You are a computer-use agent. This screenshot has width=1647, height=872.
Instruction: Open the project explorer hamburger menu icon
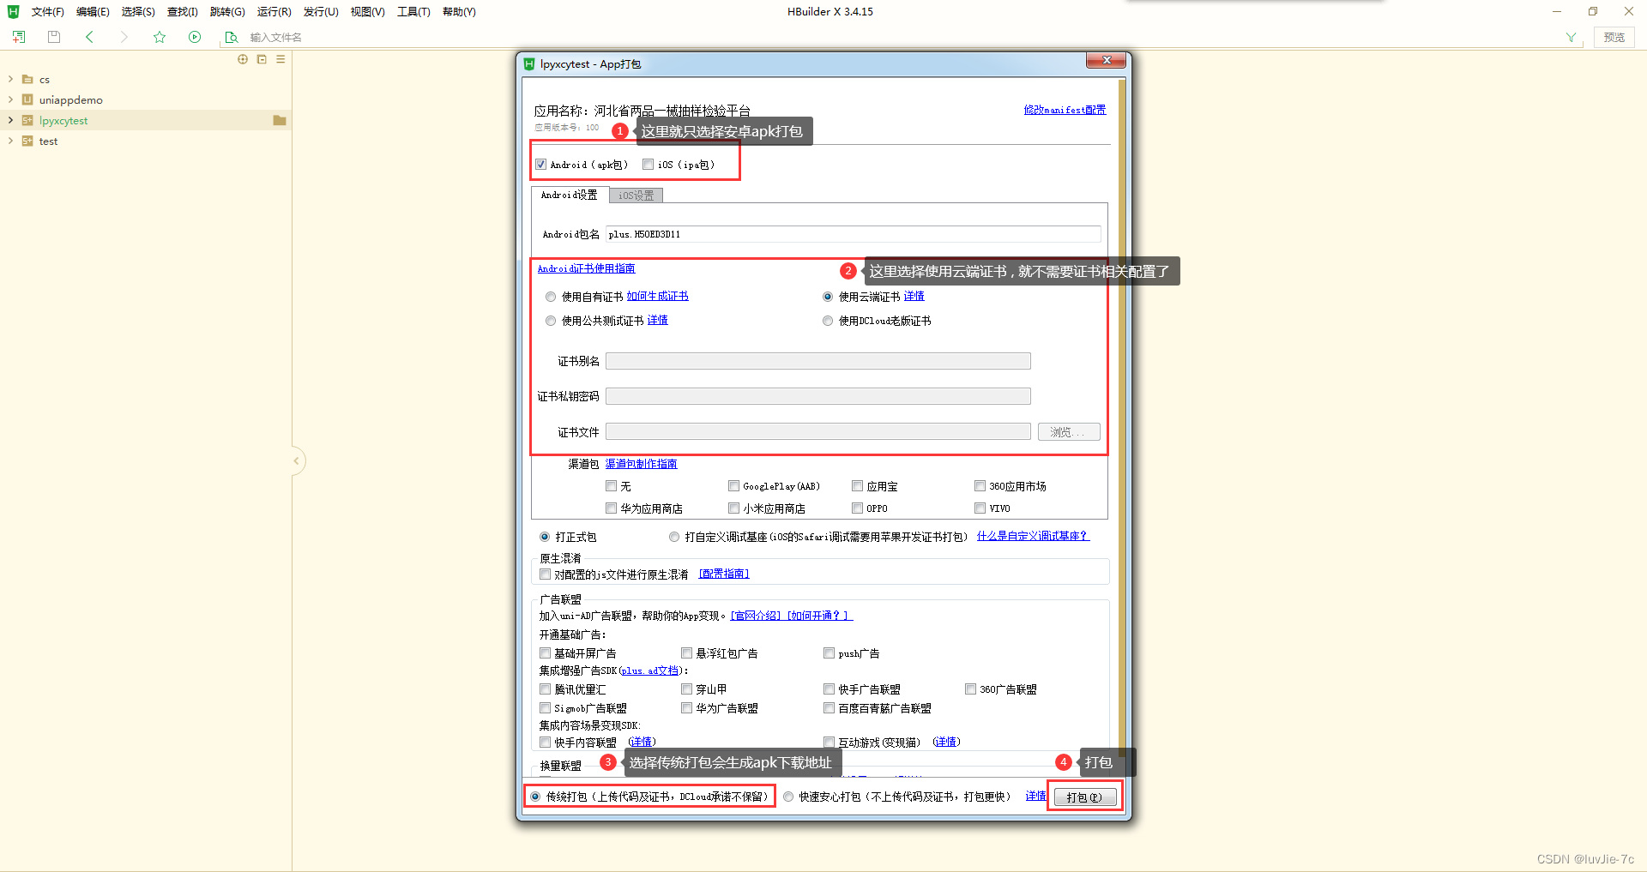coord(280,59)
